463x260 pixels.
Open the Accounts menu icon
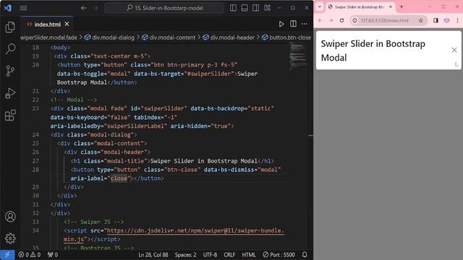pos(10,217)
